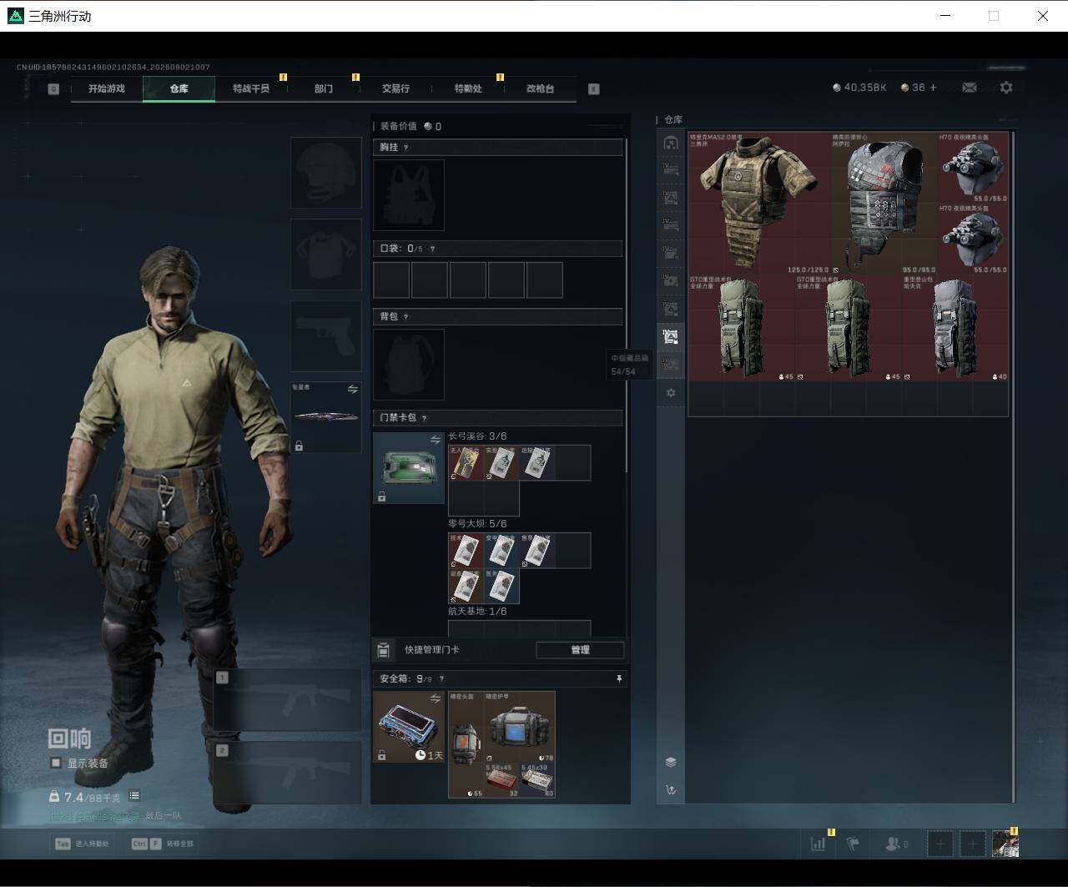The image size is (1068, 887).
Task: Open the loadout list icon beside weight
Action: click(x=134, y=796)
